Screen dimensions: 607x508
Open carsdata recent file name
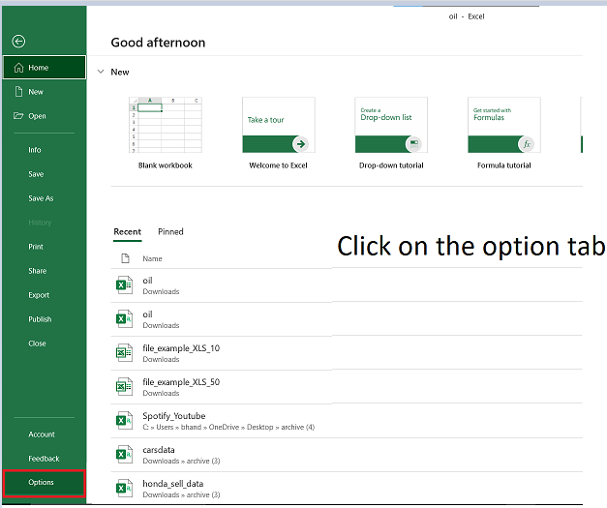(159, 450)
